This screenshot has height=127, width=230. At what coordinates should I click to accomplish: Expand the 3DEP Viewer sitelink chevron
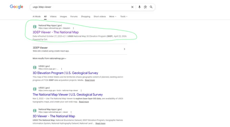pyautogui.click(x=124, y=49)
